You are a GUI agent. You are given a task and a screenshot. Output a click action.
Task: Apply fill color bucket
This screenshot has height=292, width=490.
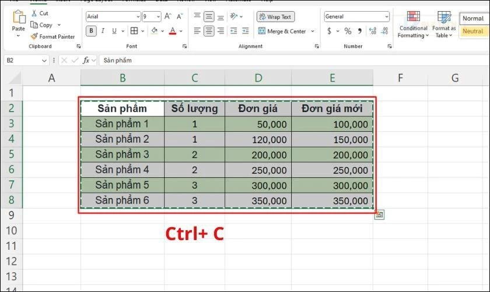point(155,31)
